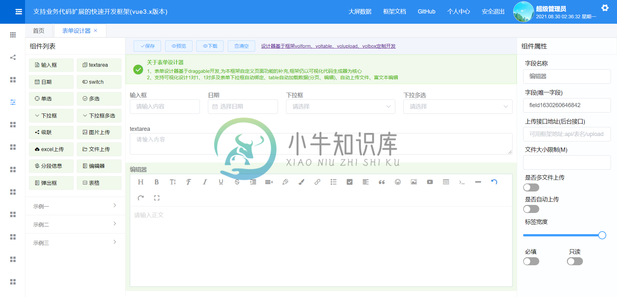Insert a code block in editor
The height and width of the screenshot is (297, 617).
tap(462, 182)
